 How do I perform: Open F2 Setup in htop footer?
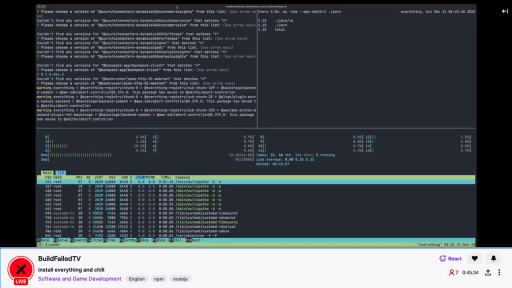click(x=61, y=240)
